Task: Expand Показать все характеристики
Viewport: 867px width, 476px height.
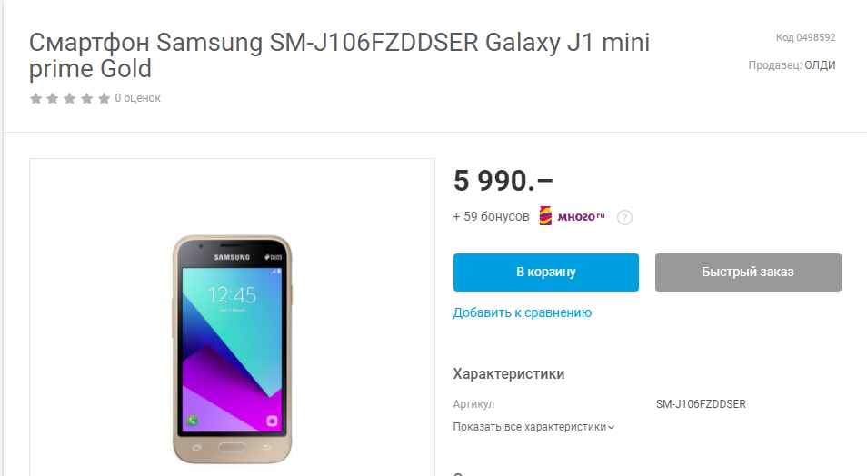Action: pyautogui.click(x=533, y=427)
